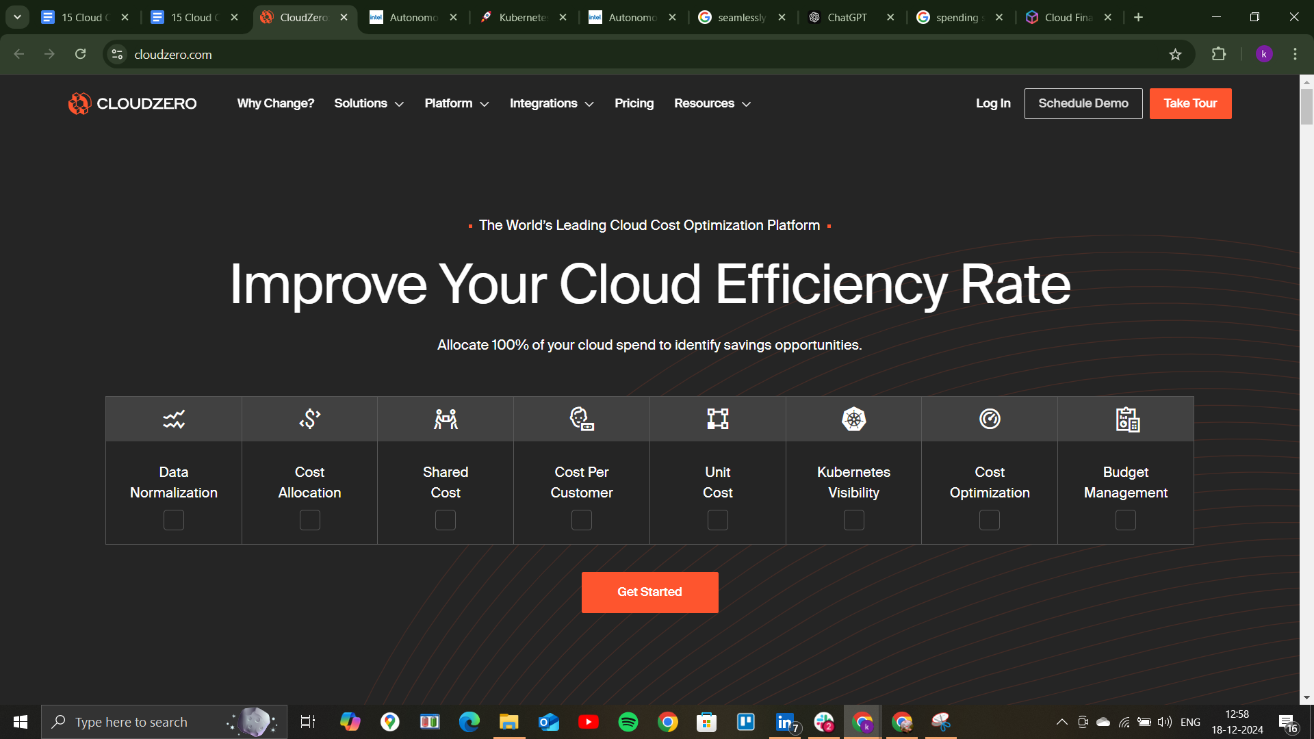Switch to the ChatGPT browser tab
Screen dimensions: 1314x739
coord(847,17)
